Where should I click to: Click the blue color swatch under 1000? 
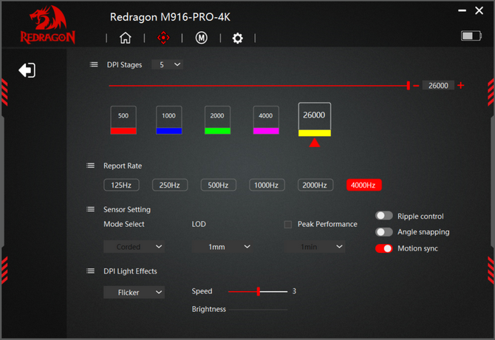[x=169, y=131]
